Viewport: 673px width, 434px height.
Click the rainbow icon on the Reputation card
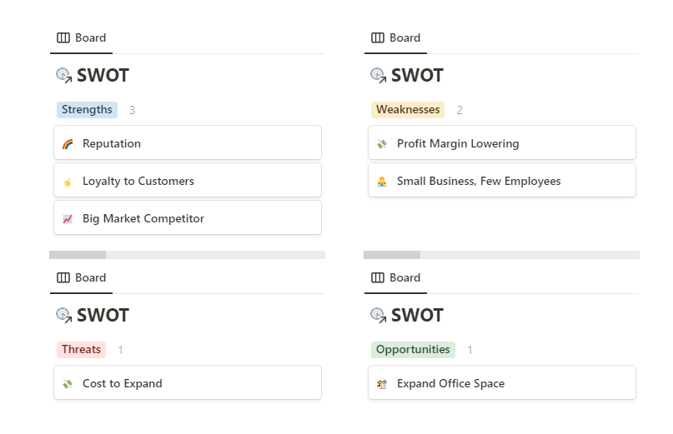[x=68, y=144]
